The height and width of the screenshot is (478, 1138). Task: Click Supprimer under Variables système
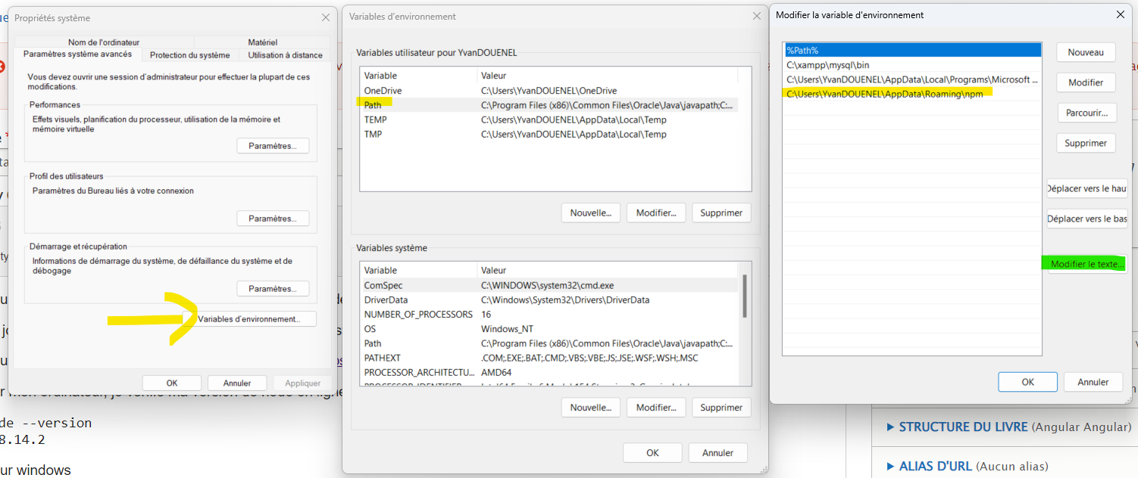point(721,407)
